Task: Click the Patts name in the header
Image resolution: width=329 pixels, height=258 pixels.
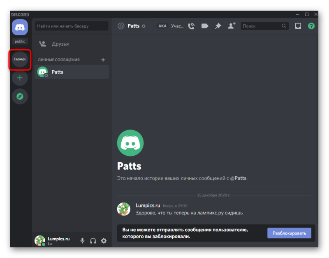Action: (133, 26)
